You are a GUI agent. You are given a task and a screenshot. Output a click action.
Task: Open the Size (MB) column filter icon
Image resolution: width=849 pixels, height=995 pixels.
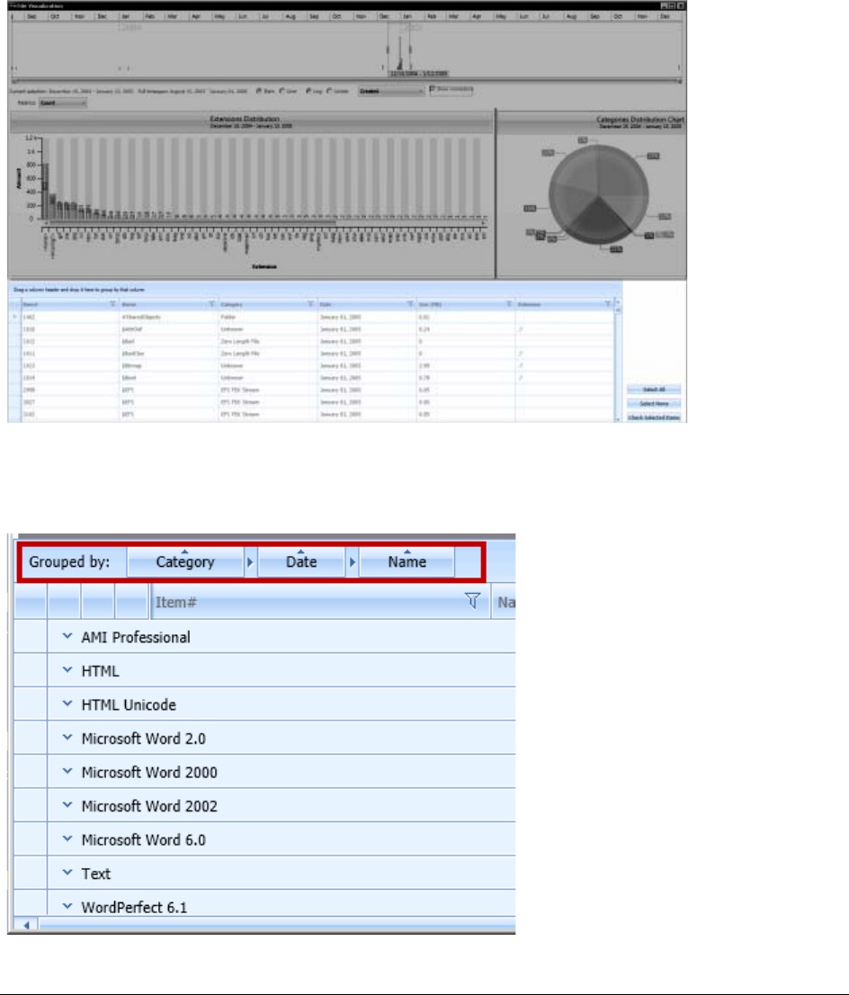(509, 305)
